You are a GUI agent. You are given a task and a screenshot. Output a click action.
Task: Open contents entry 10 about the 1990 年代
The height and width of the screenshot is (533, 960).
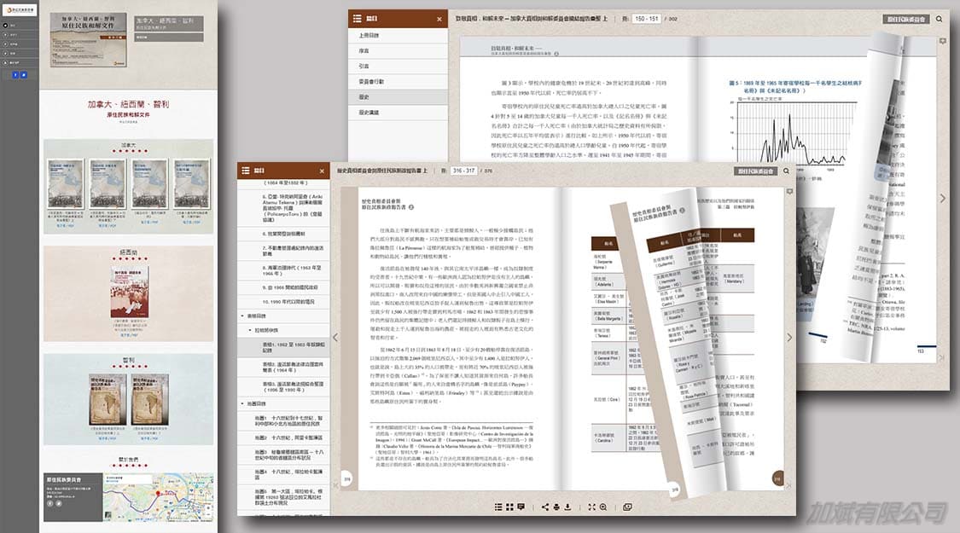coord(283,302)
